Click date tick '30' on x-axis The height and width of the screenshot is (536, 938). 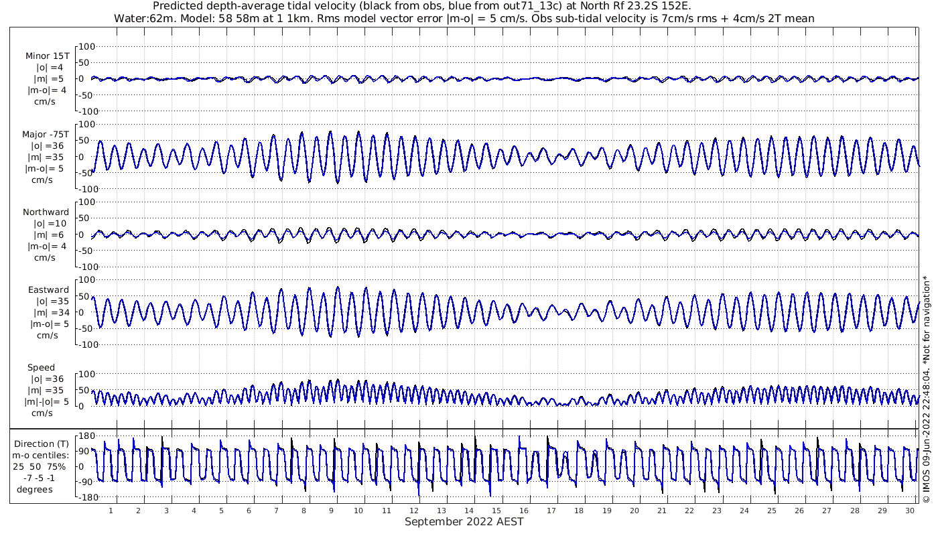pyautogui.click(x=910, y=511)
